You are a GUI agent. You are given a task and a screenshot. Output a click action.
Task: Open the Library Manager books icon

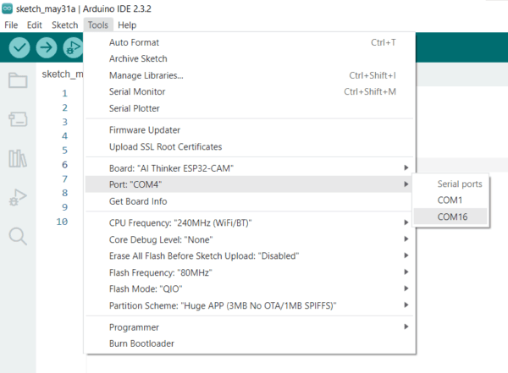click(18, 158)
